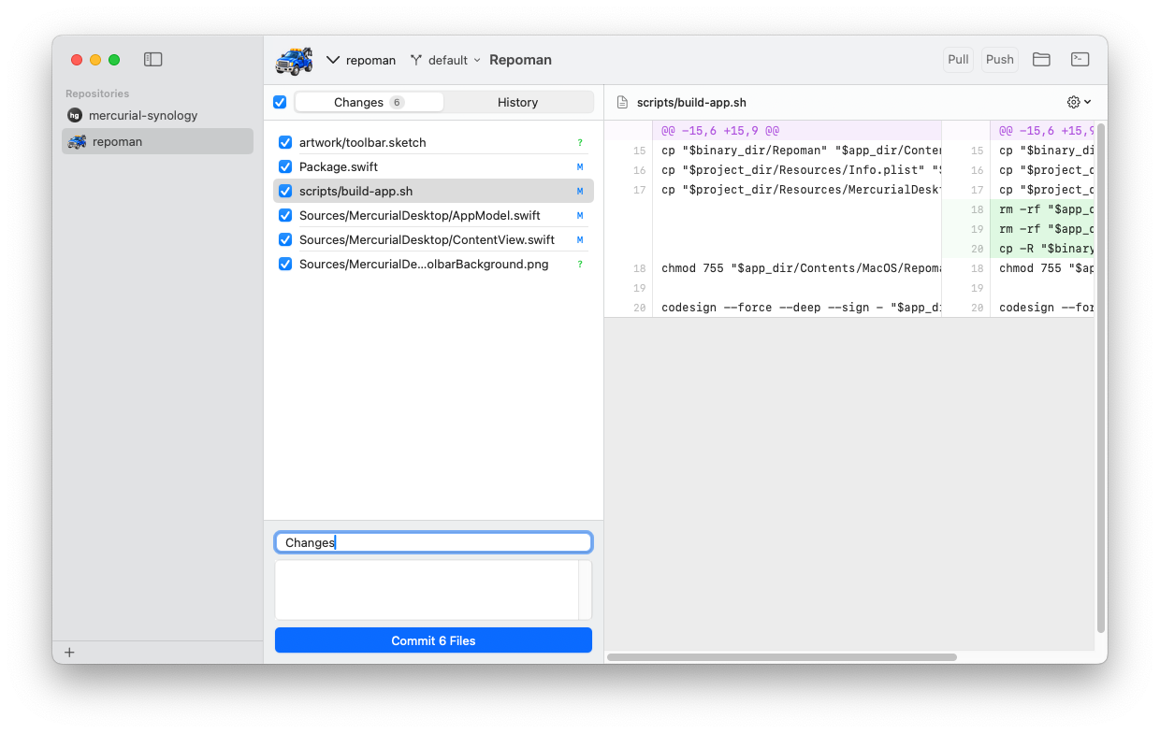
Task: Uncheck Package.swift checkbox
Action: [x=285, y=167]
